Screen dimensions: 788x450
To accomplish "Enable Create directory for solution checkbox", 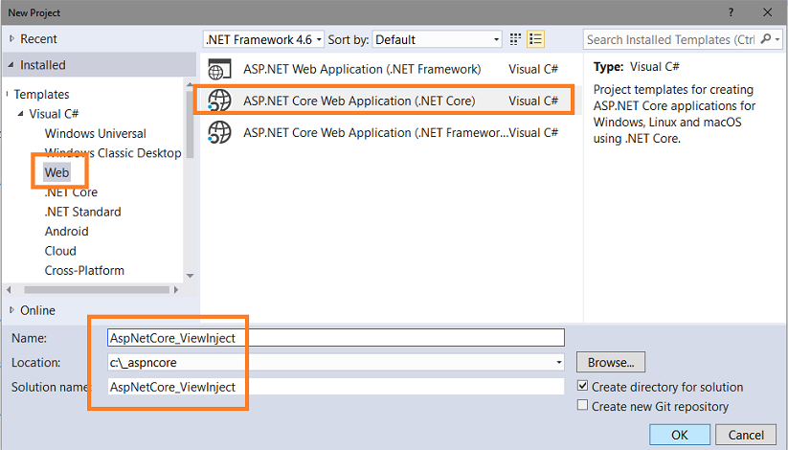I will pyautogui.click(x=582, y=386).
